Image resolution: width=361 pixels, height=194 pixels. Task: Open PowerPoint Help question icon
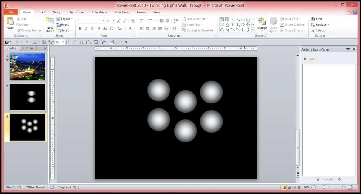coord(355,12)
